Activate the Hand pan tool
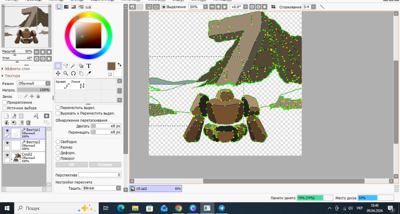400x214 pixels. coord(81,73)
